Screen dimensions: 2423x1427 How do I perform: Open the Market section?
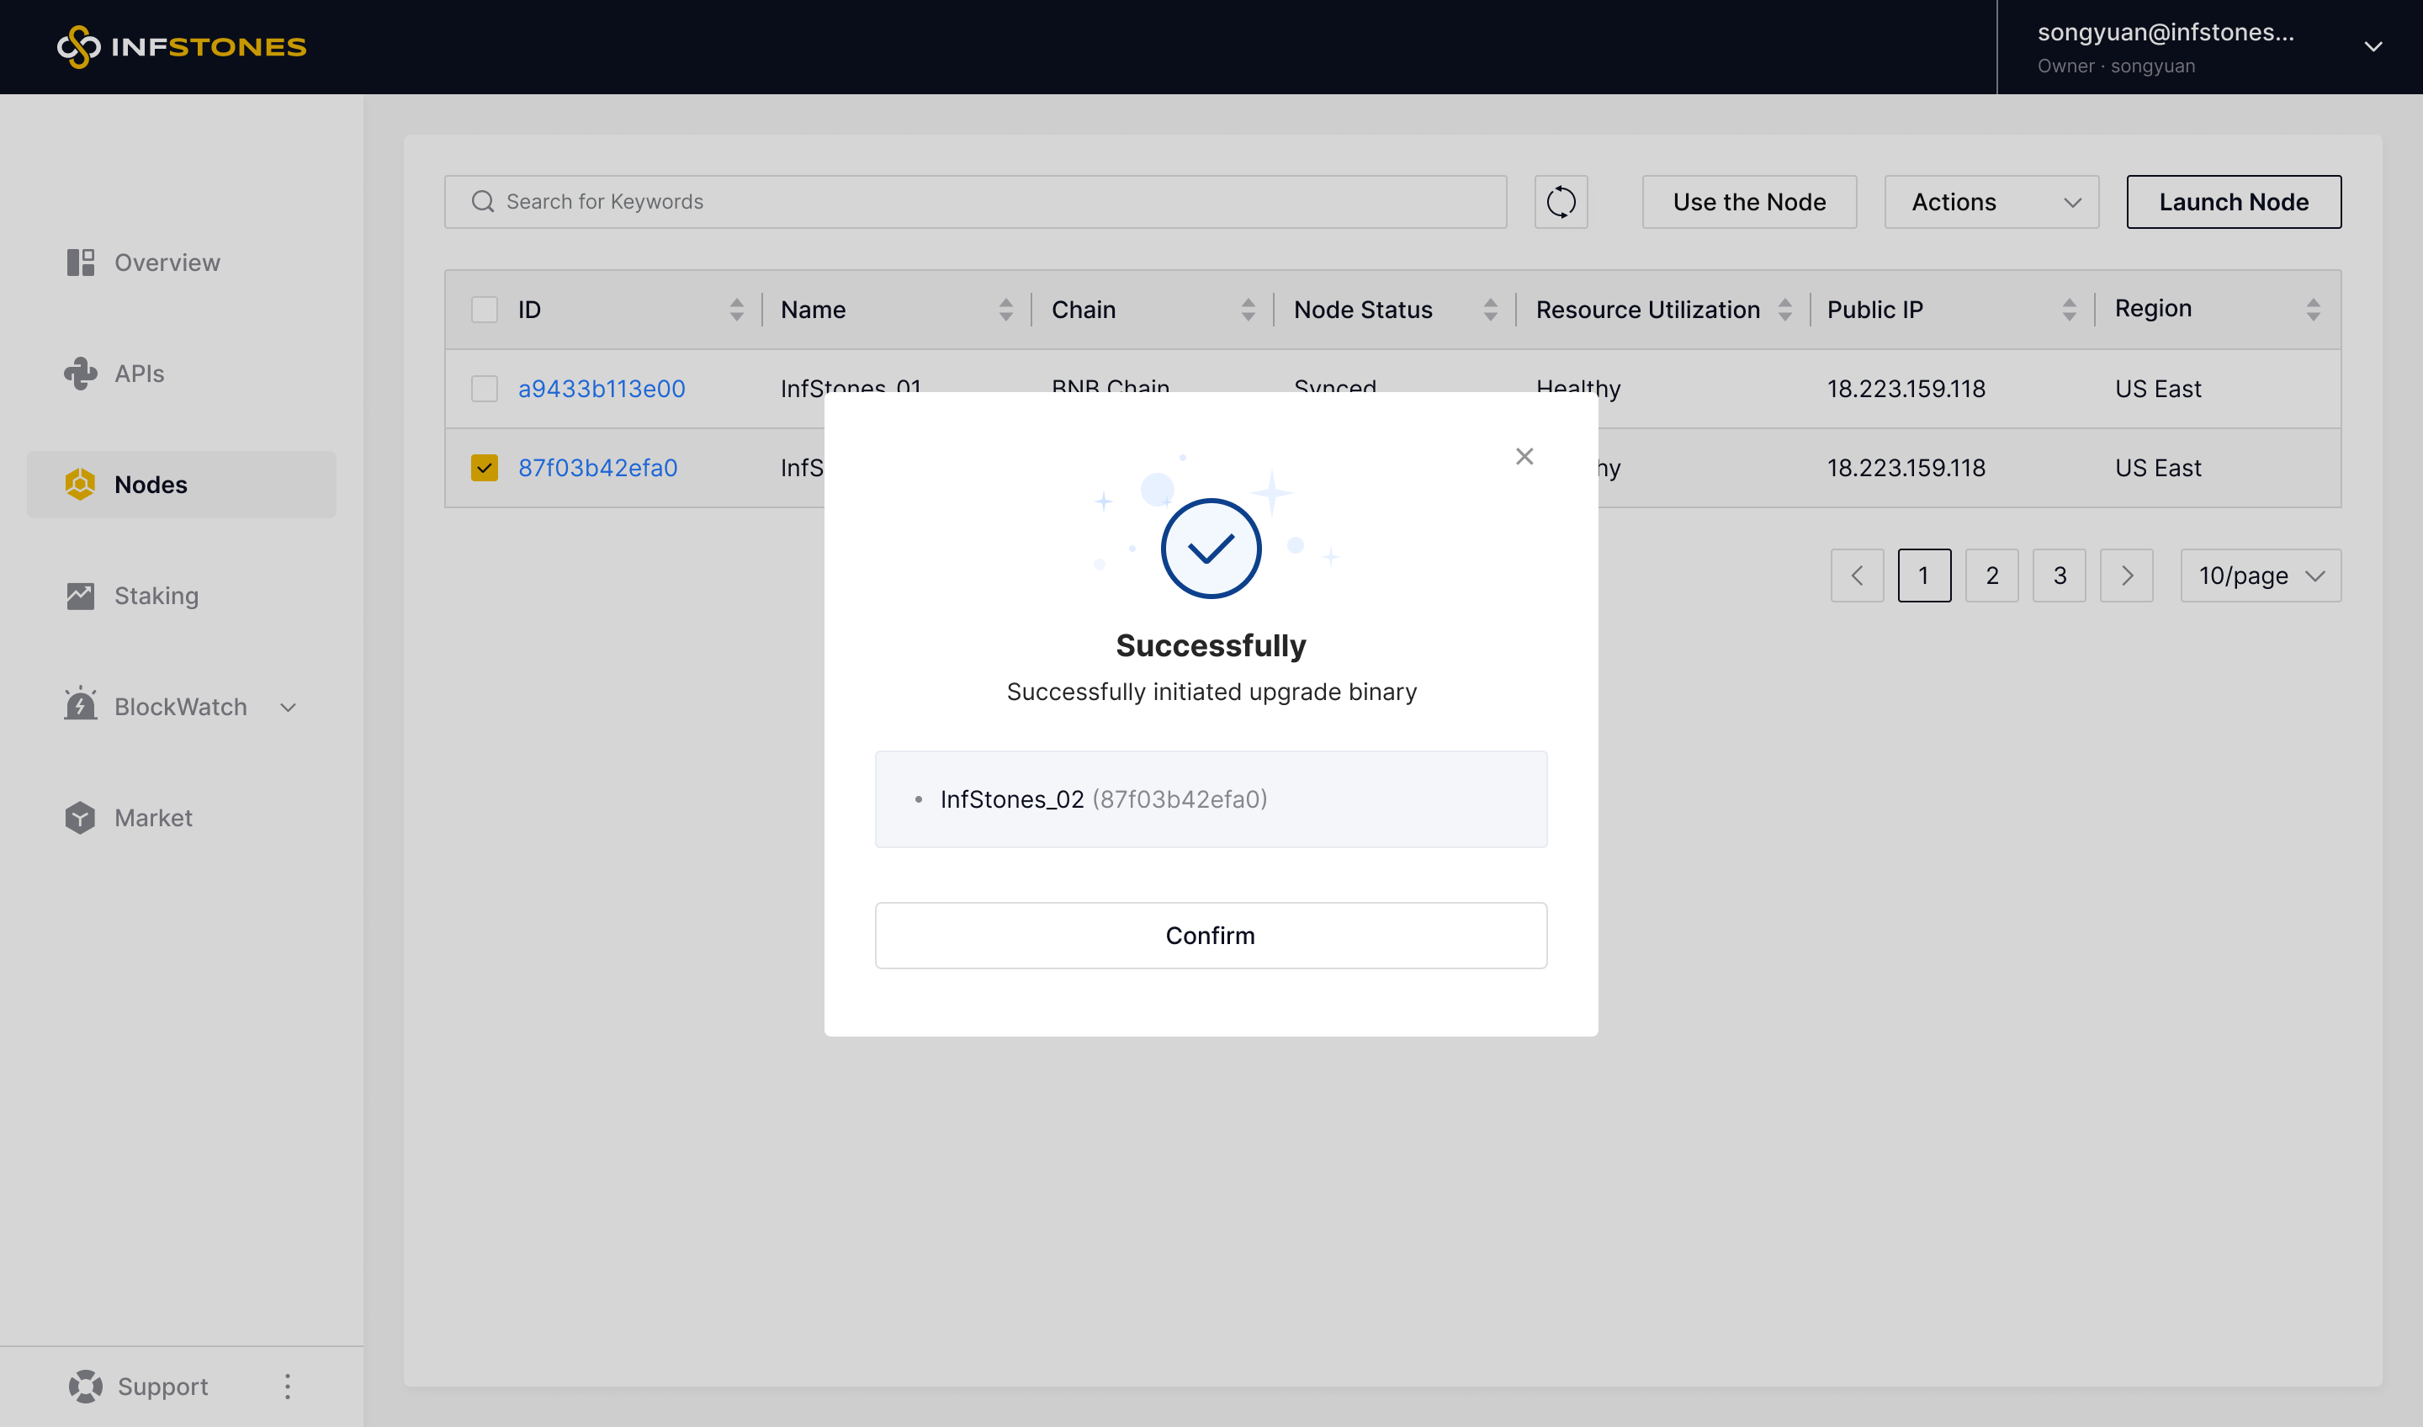point(153,817)
